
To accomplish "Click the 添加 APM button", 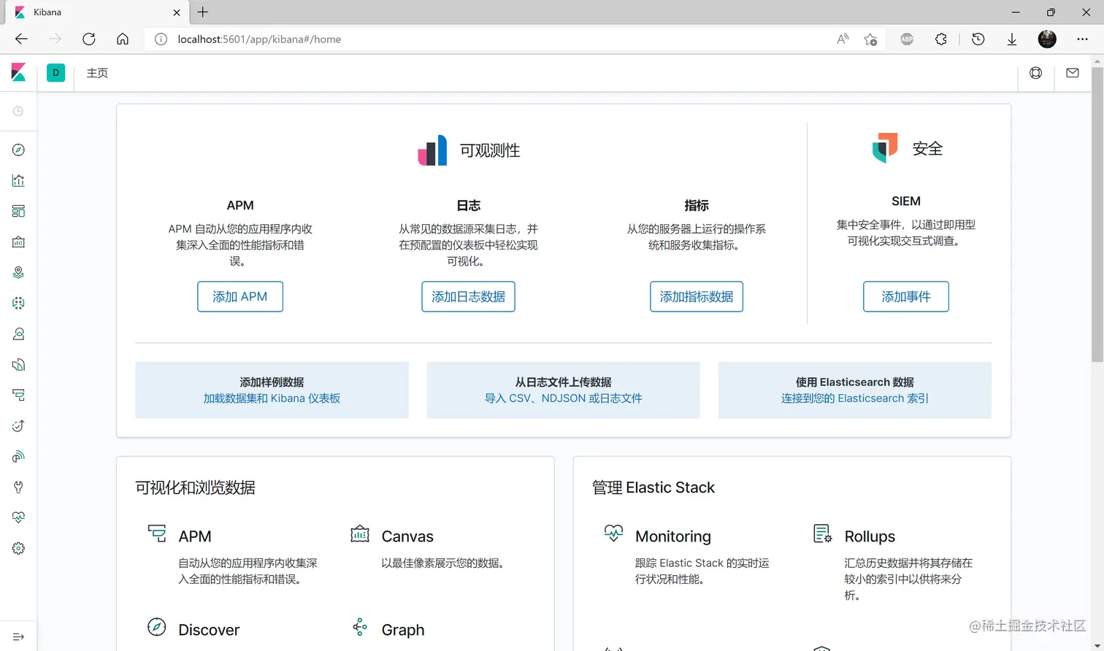I will coord(240,296).
